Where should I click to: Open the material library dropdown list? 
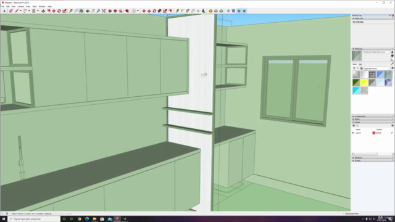click(x=376, y=68)
